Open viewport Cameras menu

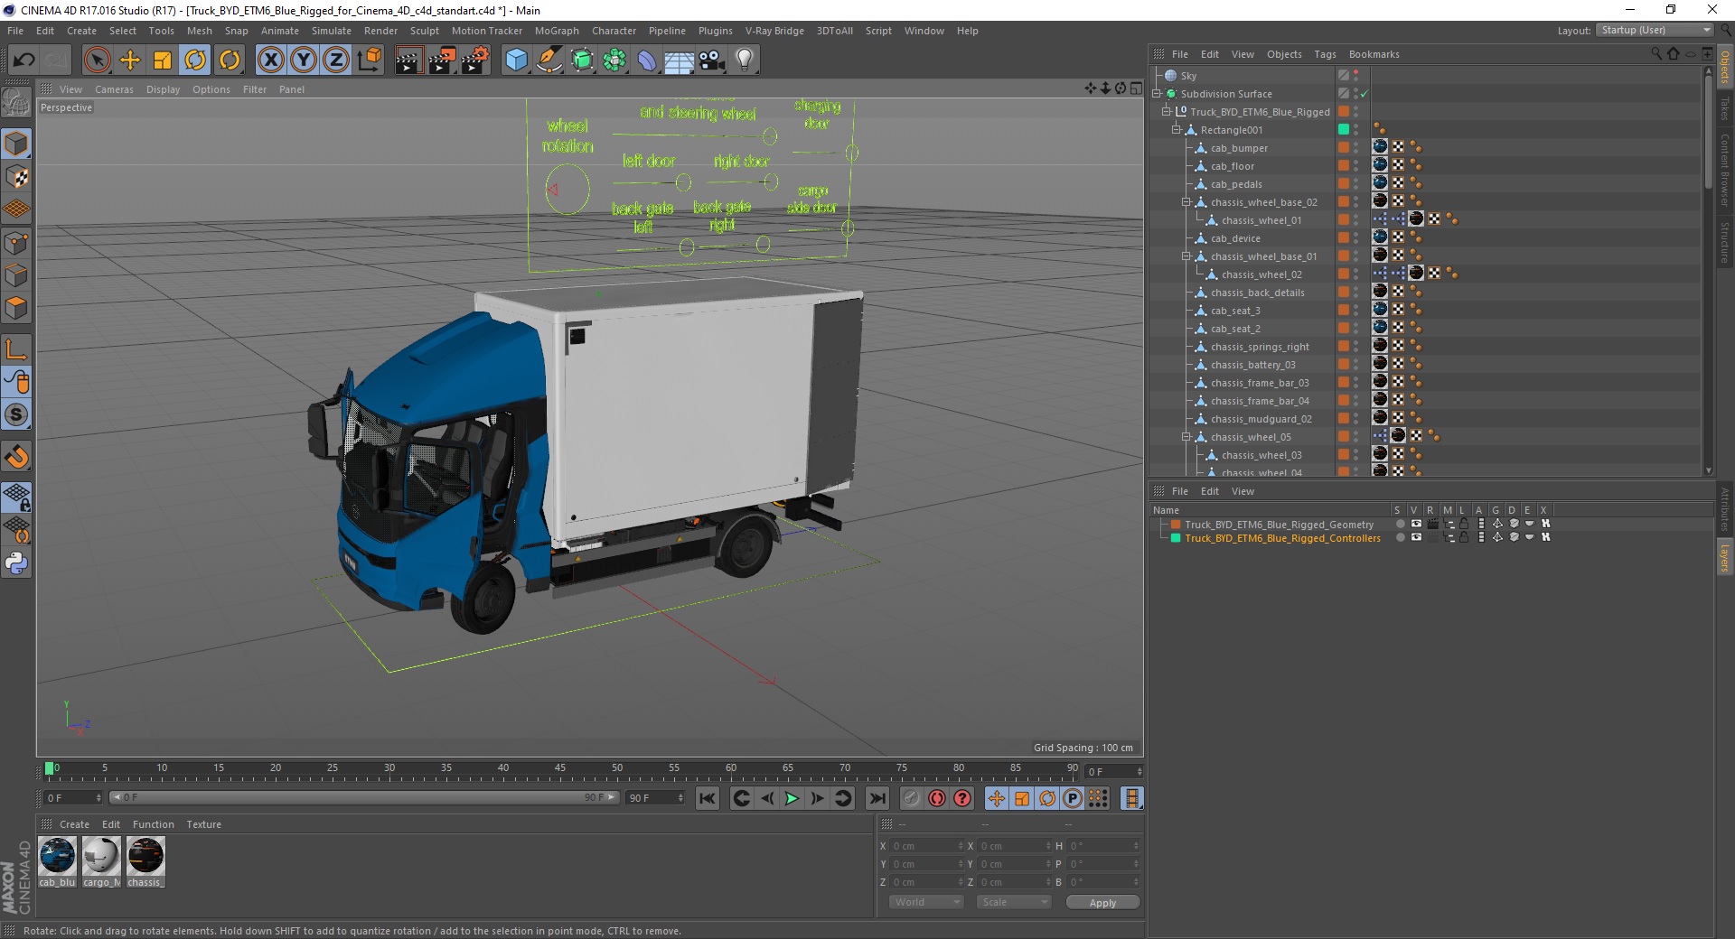tap(114, 89)
